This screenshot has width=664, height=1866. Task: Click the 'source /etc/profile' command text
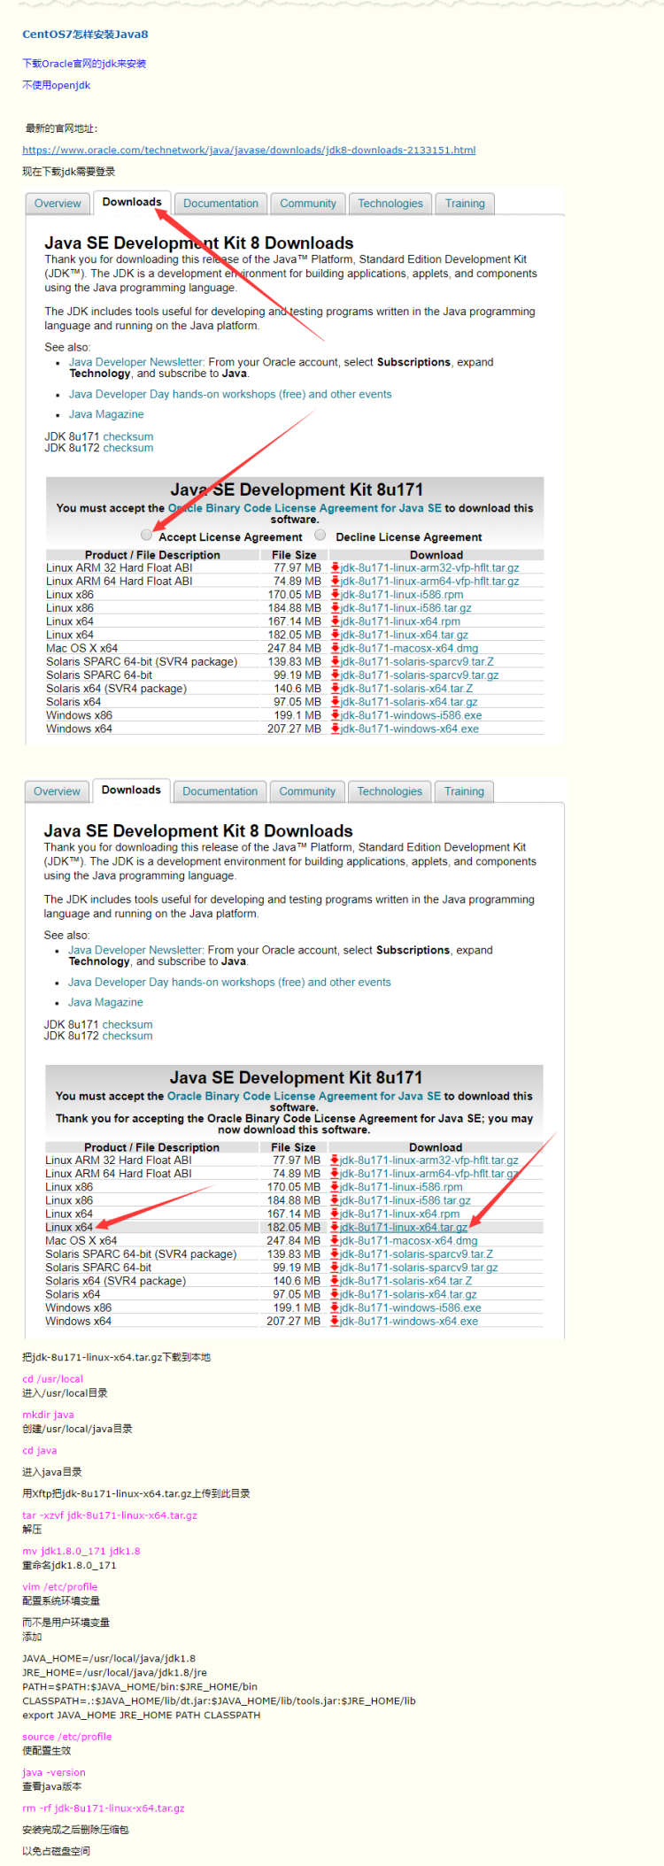tap(67, 1737)
